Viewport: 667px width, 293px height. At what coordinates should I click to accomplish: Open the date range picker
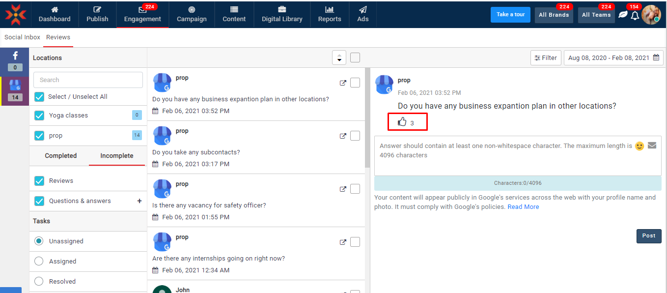click(613, 58)
